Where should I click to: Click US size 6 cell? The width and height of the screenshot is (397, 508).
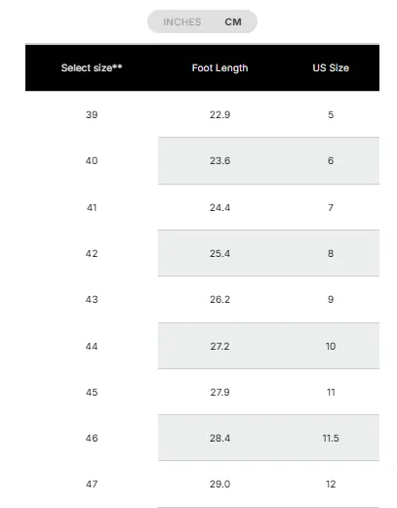point(331,160)
